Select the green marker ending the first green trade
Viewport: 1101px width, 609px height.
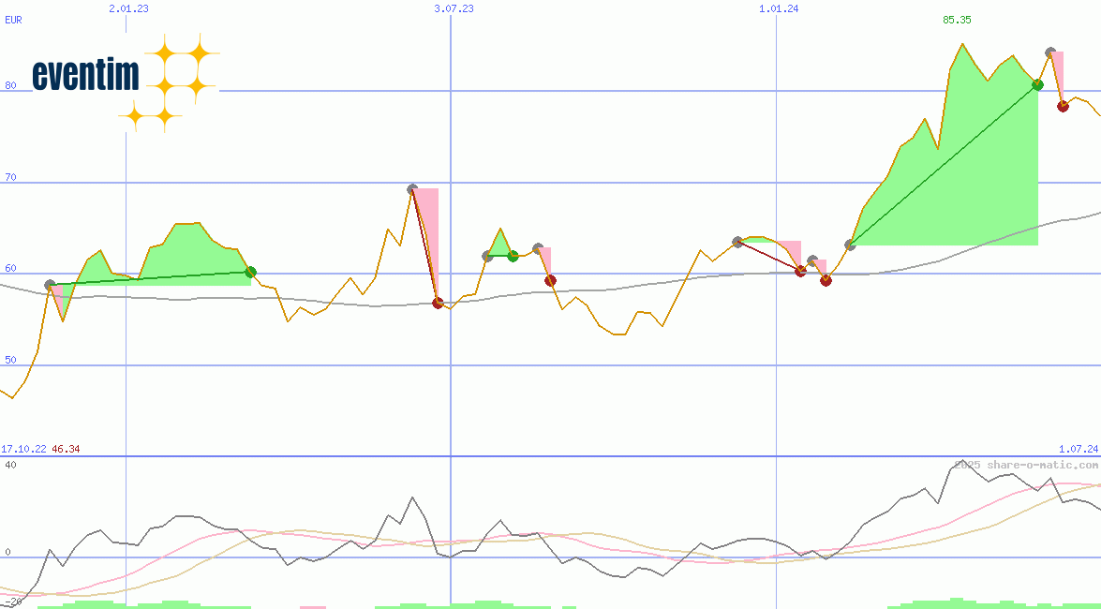(x=250, y=272)
